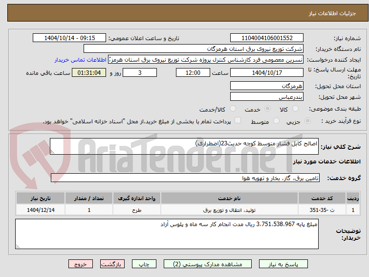The width and height of the screenshot is (369, 277).
Task: Click the buyer organization name field
Action: click(x=194, y=49)
